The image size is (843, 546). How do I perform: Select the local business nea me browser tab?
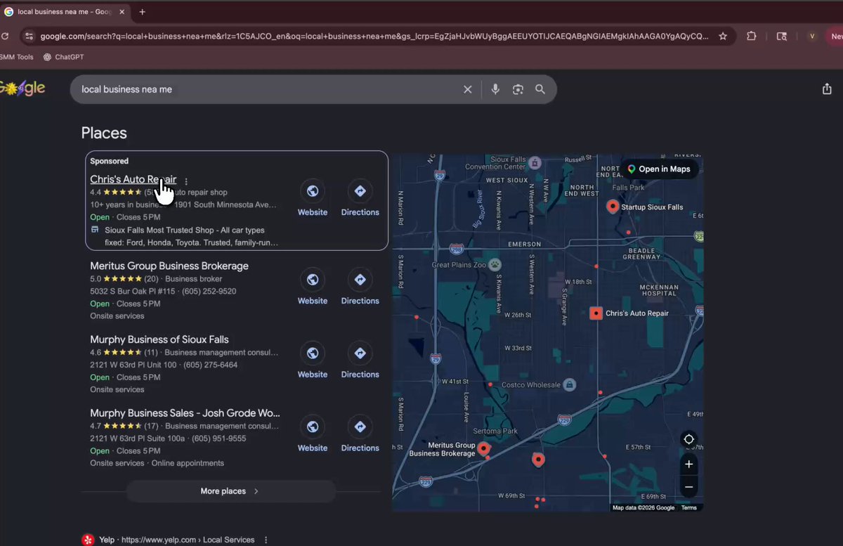(65, 12)
